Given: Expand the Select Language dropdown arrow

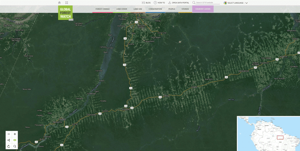Looking at the screenshot, I should click(x=246, y=3).
